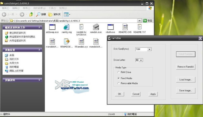
Task: Open the Search (搜尋) toolbar button
Action: coord(41,14)
